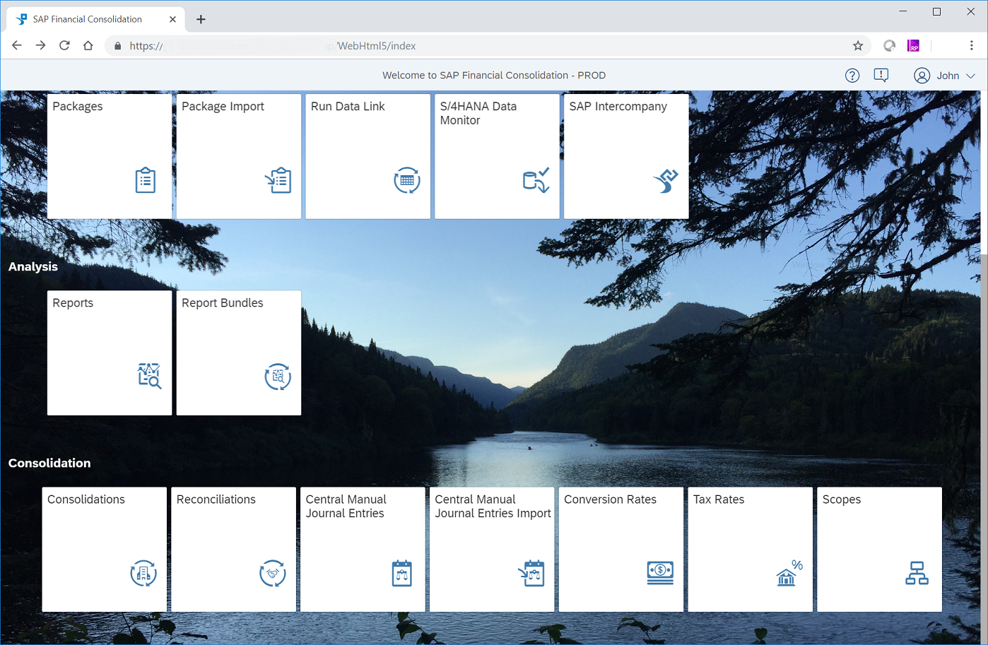Click Central Manual Journal Entries scales icon
This screenshot has height=645, width=988.
click(x=401, y=573)
